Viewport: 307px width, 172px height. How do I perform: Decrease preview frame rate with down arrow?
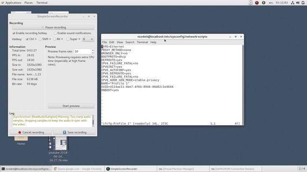[93, 53]
